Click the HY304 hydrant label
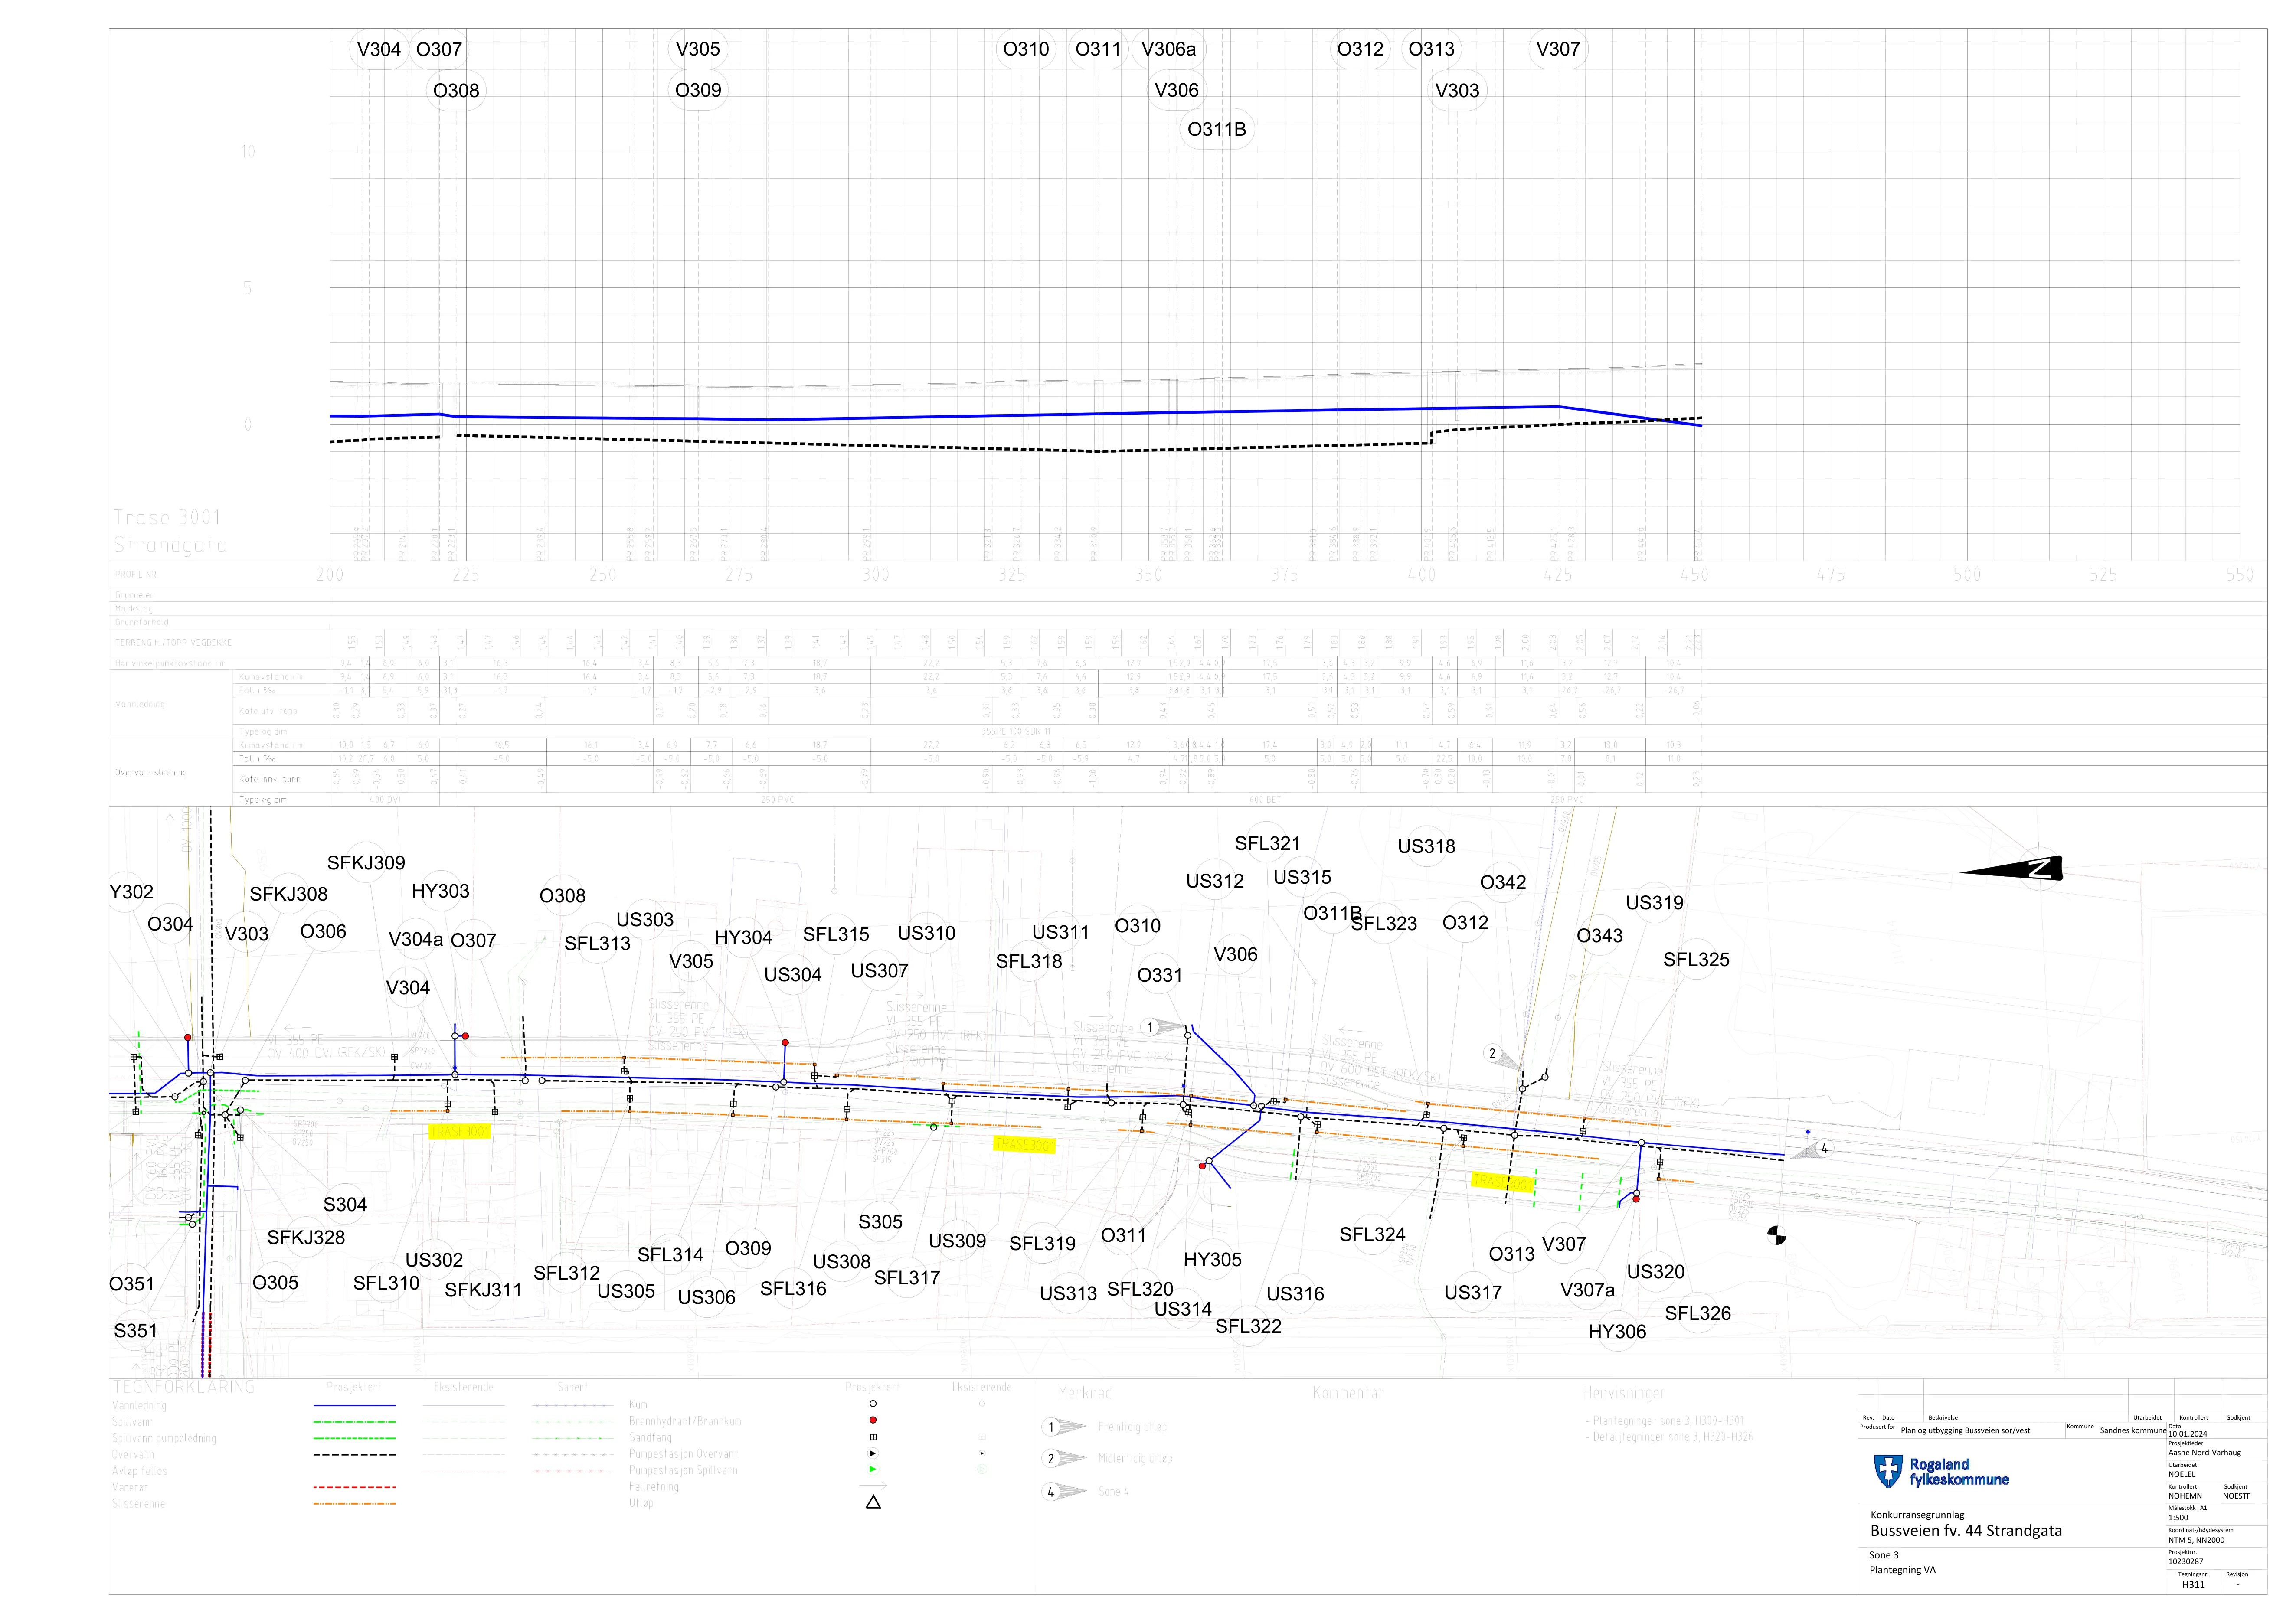Screen dimensions: 2296x1623 pyautogui.click(x=743, y=937)
